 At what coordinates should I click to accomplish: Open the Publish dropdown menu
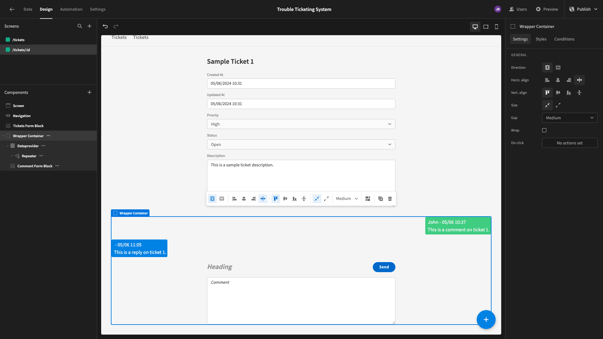pyautogui.click(x=584, y=9)
